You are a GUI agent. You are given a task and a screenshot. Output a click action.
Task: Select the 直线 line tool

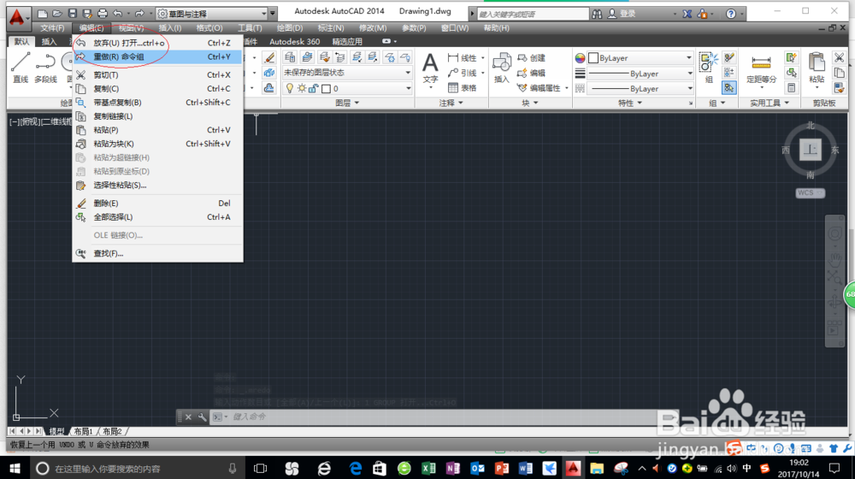[21, 68]
